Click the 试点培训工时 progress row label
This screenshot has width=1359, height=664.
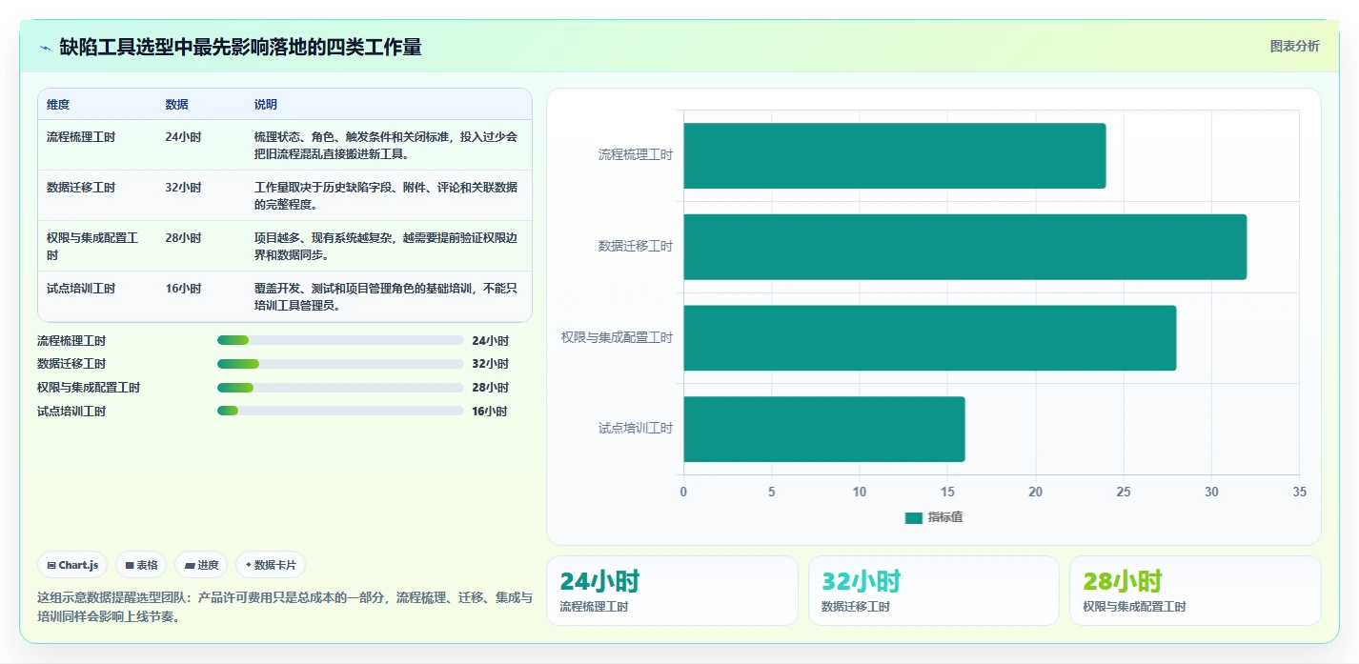pos(71,412)
